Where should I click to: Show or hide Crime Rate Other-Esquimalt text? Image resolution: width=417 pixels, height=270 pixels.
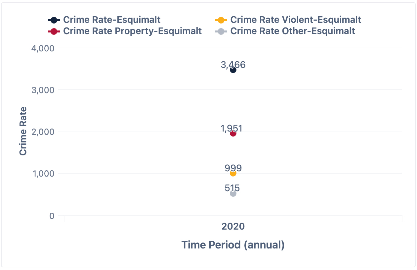click(x=293, y=31)
